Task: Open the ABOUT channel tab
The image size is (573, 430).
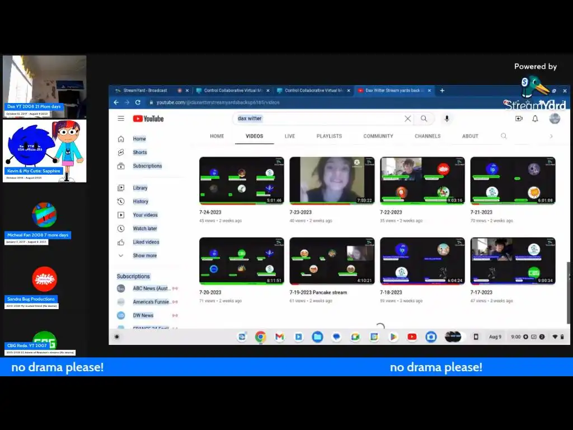Action: tap(470, 136)
